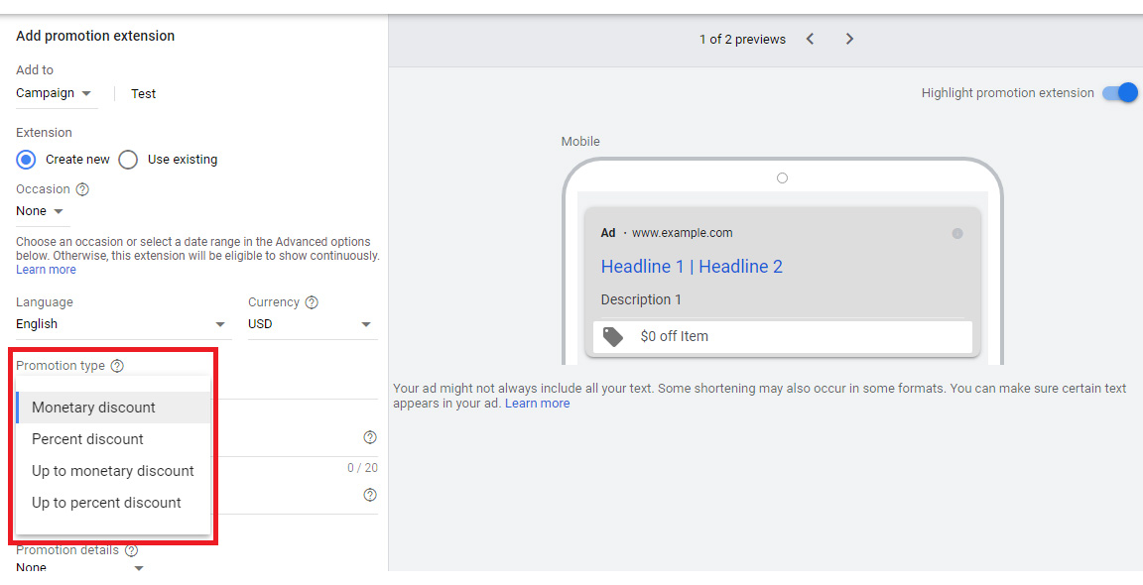Open the Currency USD dropdown

coord(311,324)
